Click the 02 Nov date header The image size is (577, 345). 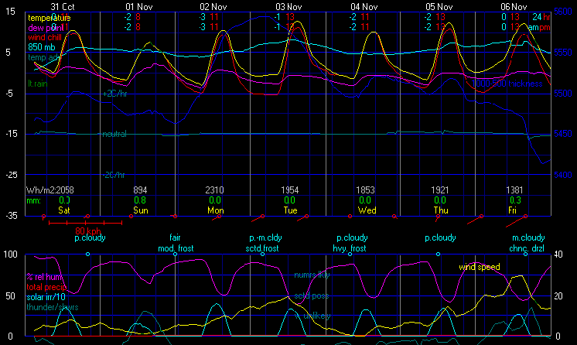pos(213,7)
